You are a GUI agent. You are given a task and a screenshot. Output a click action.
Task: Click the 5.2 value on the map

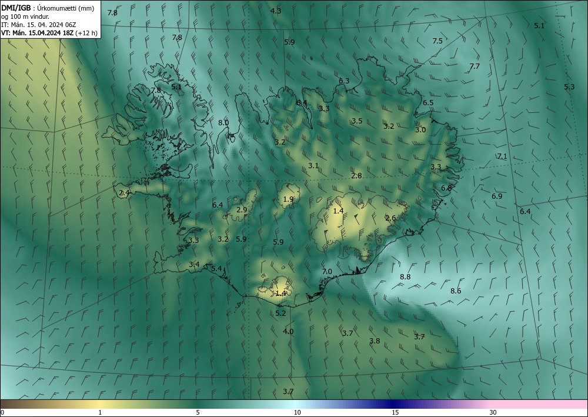[x=280, y=313]
